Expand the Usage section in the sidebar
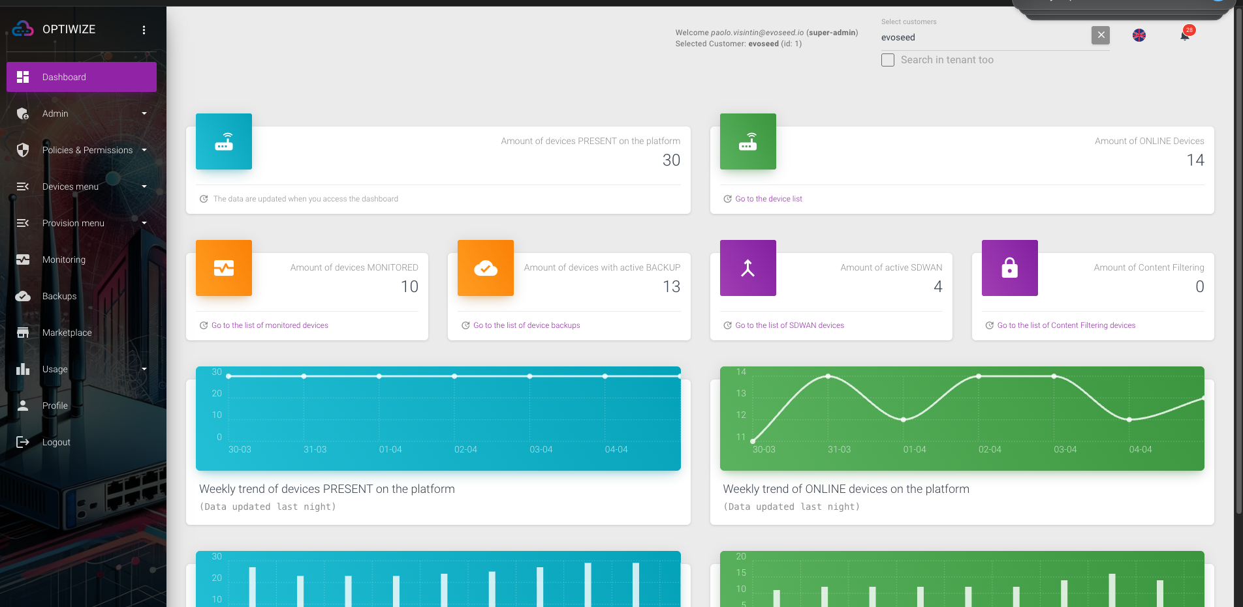This screenshot has width=1243, height=607. pyautogui.click(x=54, y=369)
